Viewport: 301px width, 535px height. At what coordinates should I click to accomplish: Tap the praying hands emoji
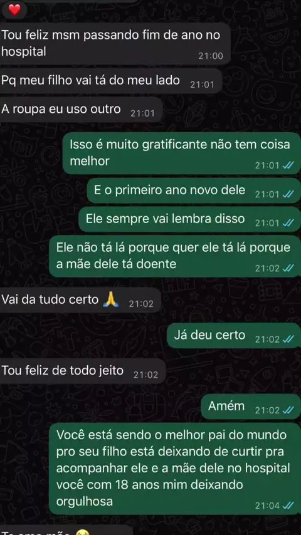111,299
